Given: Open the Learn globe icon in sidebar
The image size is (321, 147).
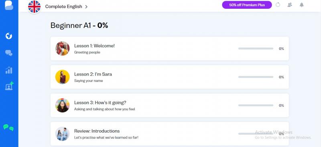Looking at the screenshot, I should 9,36.
